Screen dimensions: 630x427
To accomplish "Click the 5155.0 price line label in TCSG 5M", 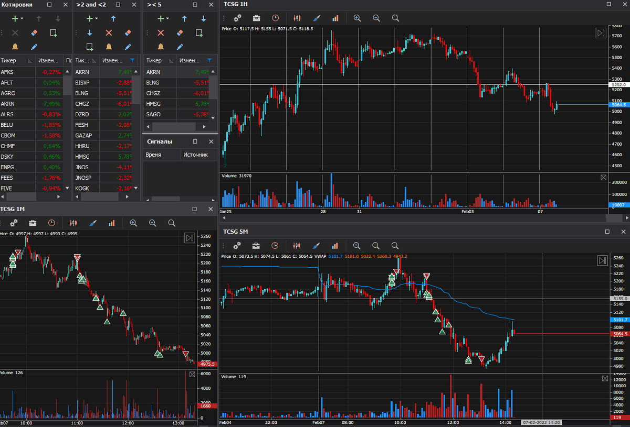I will 619,298.
